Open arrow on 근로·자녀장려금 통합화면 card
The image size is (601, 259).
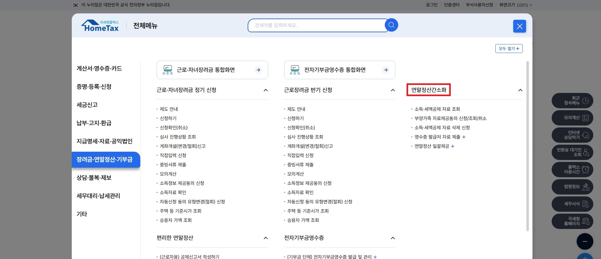(x=259, y=70)
